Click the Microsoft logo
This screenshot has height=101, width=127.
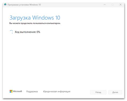tap(16, 91)
